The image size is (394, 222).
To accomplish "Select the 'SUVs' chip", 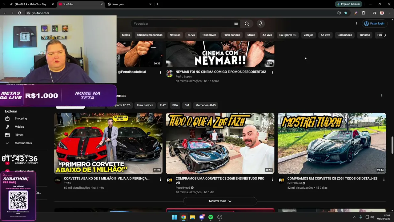I will pos(191,35).
